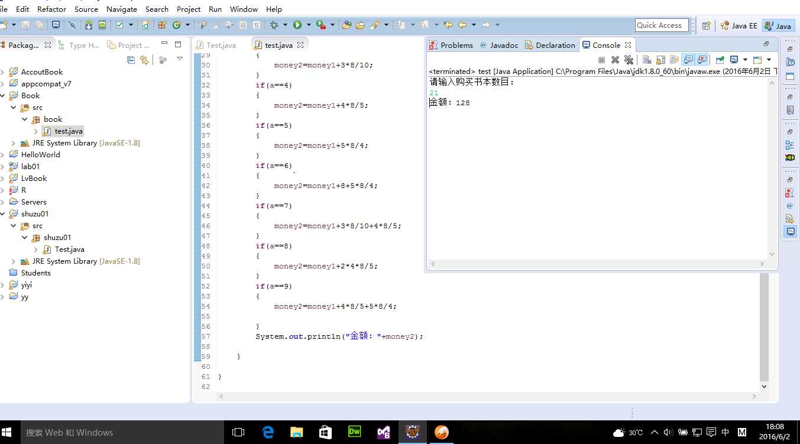Click the Search flashlight icon in toolbar

click(x=375, y=25)
